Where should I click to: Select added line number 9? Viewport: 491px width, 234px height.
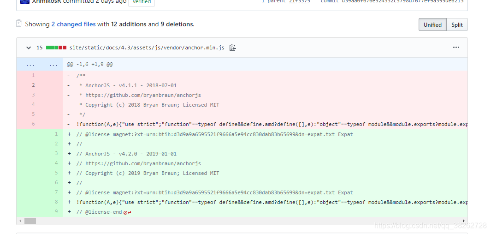coord(56,212)
